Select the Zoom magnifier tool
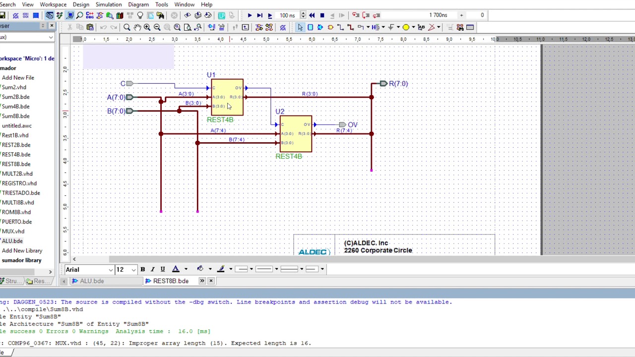Viewport: 635px width, 357px height. tap(127, 27)
